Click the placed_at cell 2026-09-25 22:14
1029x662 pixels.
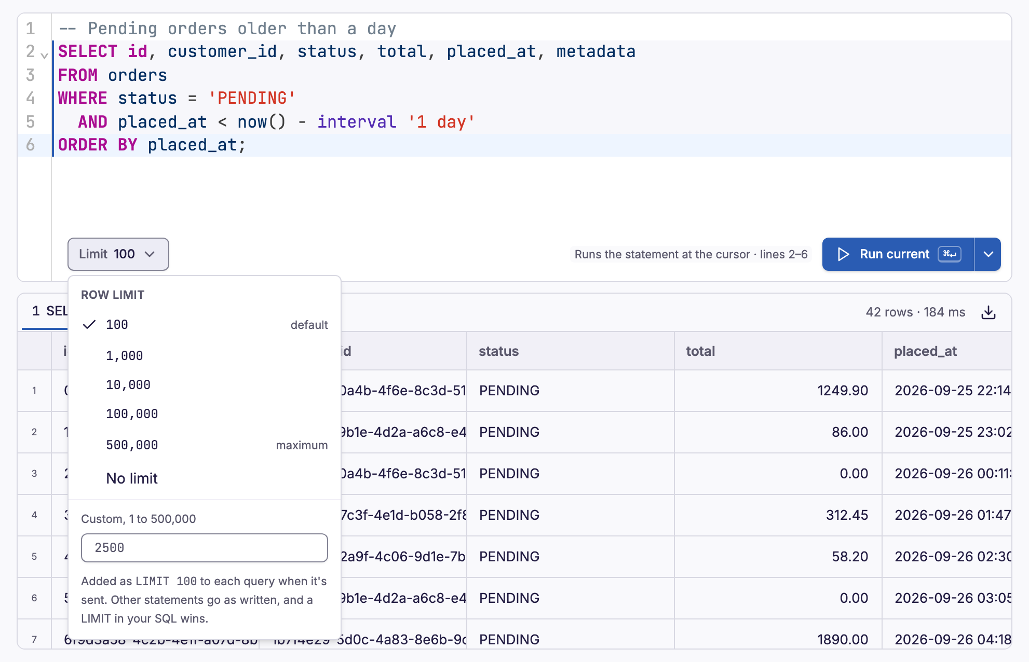(x=946, y=391)
